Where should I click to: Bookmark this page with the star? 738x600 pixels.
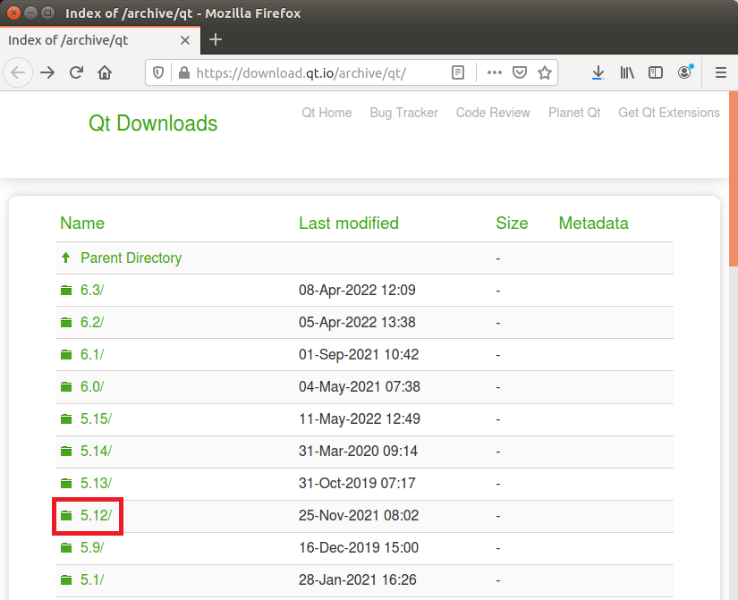pyautogui.click(x=545, y=72)
